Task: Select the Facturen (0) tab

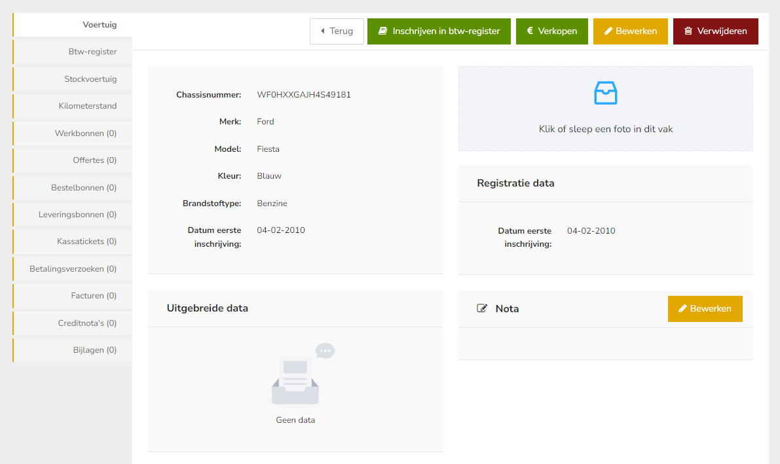Action: click(94, 296)
